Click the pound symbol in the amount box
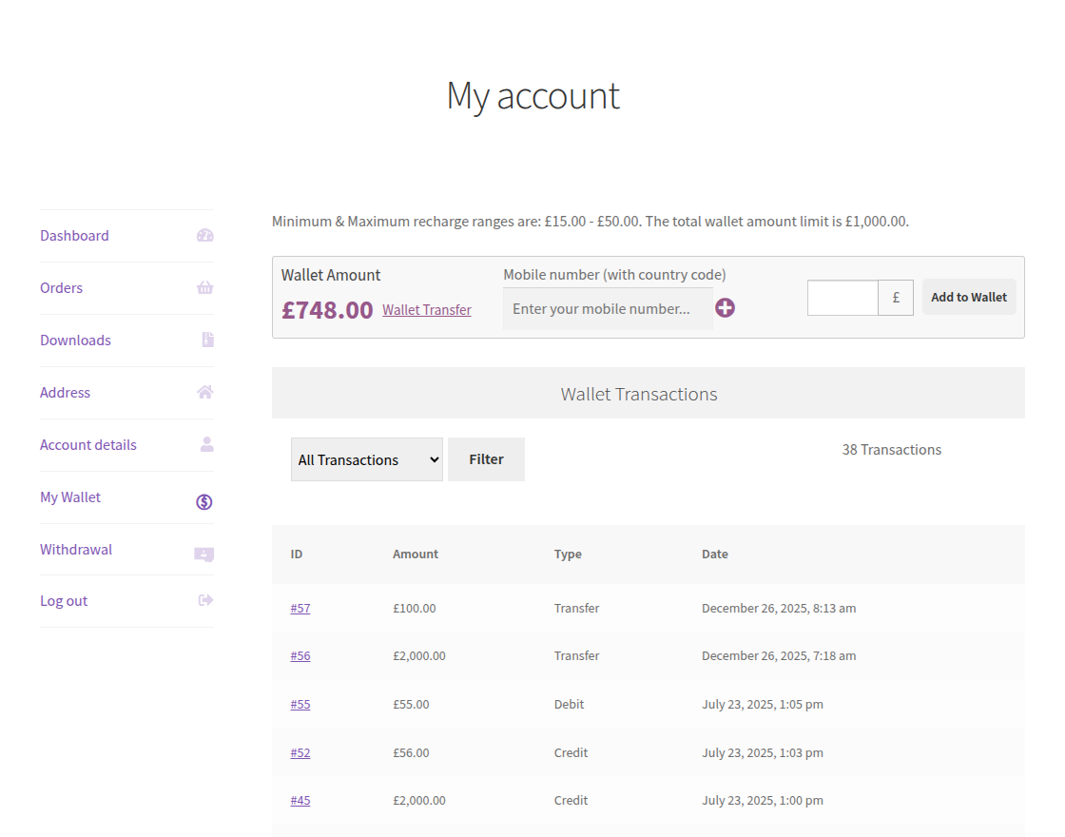Image resolution: width=1065 pixels, height=837 pixels. 896,297
